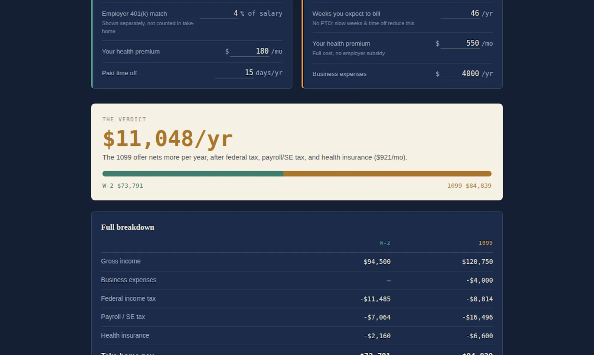Viewport: 594px width, 355px height.
Task: Click the green W-2 segment of the comparison bar
Action: pos(193,174)
